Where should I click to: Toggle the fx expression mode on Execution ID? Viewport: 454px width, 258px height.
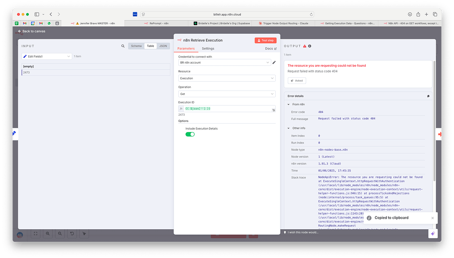(181, 108)
